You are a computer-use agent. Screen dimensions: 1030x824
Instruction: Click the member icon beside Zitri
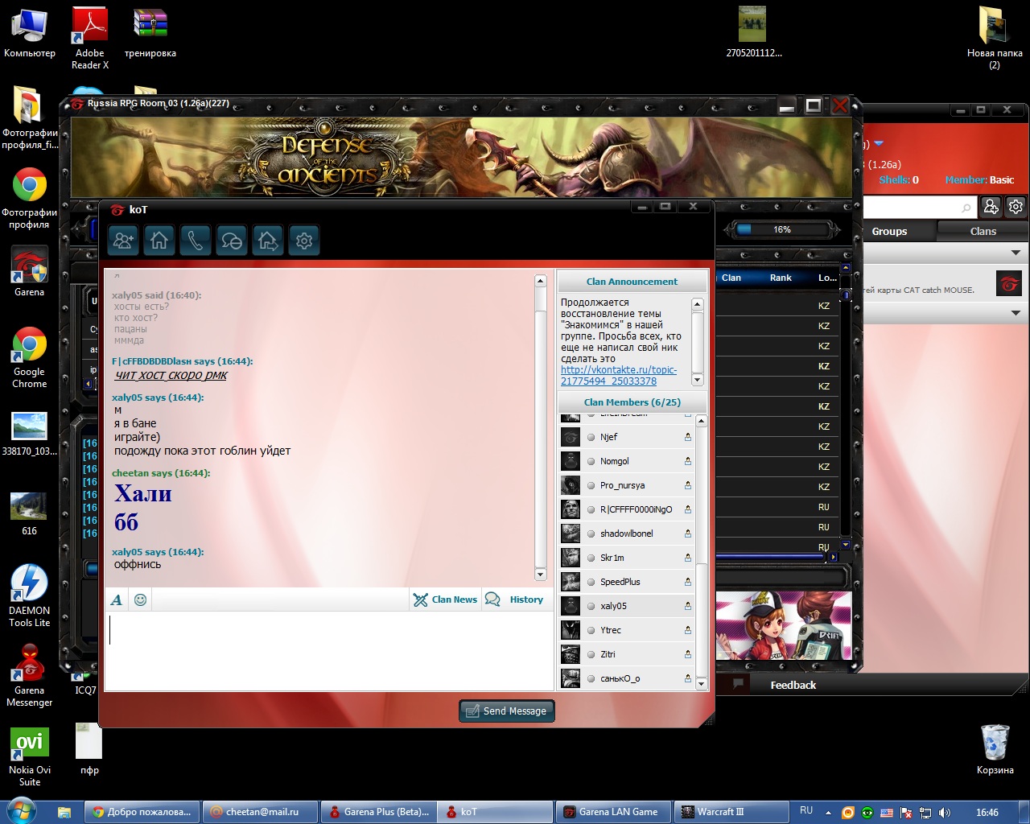[688, 654]
